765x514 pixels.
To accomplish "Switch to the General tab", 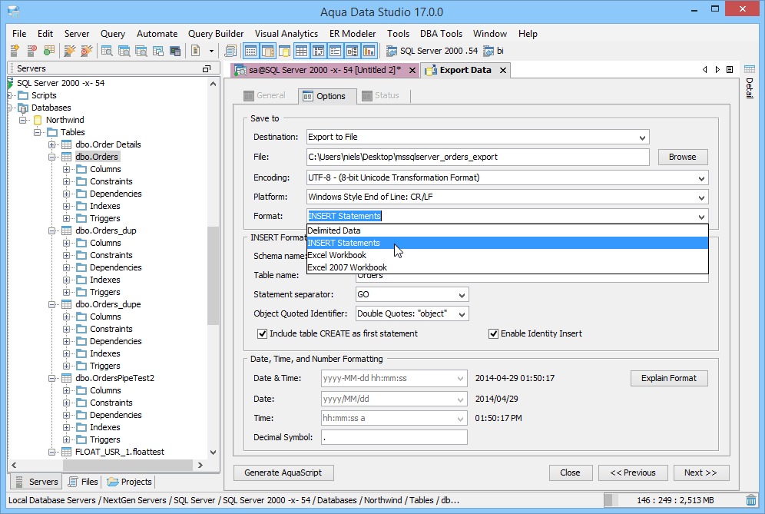I will click(264, 96).
